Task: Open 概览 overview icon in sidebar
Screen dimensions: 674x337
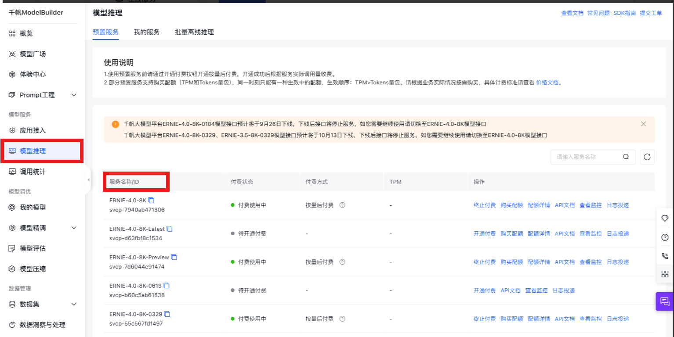Action: pos(12,33)
